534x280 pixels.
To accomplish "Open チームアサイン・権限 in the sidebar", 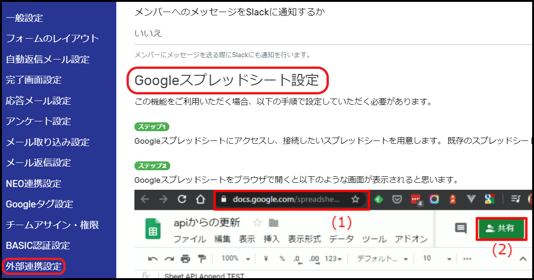I will click(53, 225).
